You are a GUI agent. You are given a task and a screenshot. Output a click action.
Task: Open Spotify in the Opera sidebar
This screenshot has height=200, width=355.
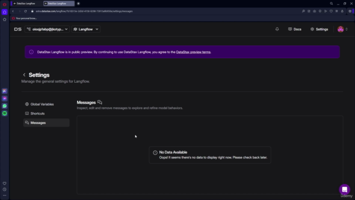click(4, 113)
